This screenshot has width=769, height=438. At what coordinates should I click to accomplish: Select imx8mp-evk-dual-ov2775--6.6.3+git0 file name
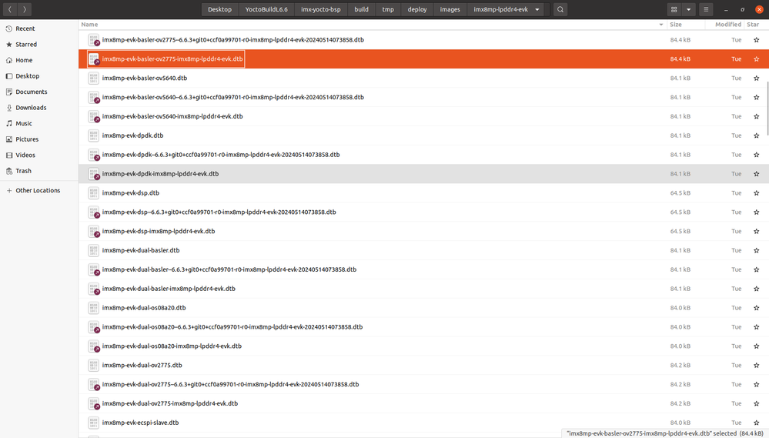click(x=230, y=384)
